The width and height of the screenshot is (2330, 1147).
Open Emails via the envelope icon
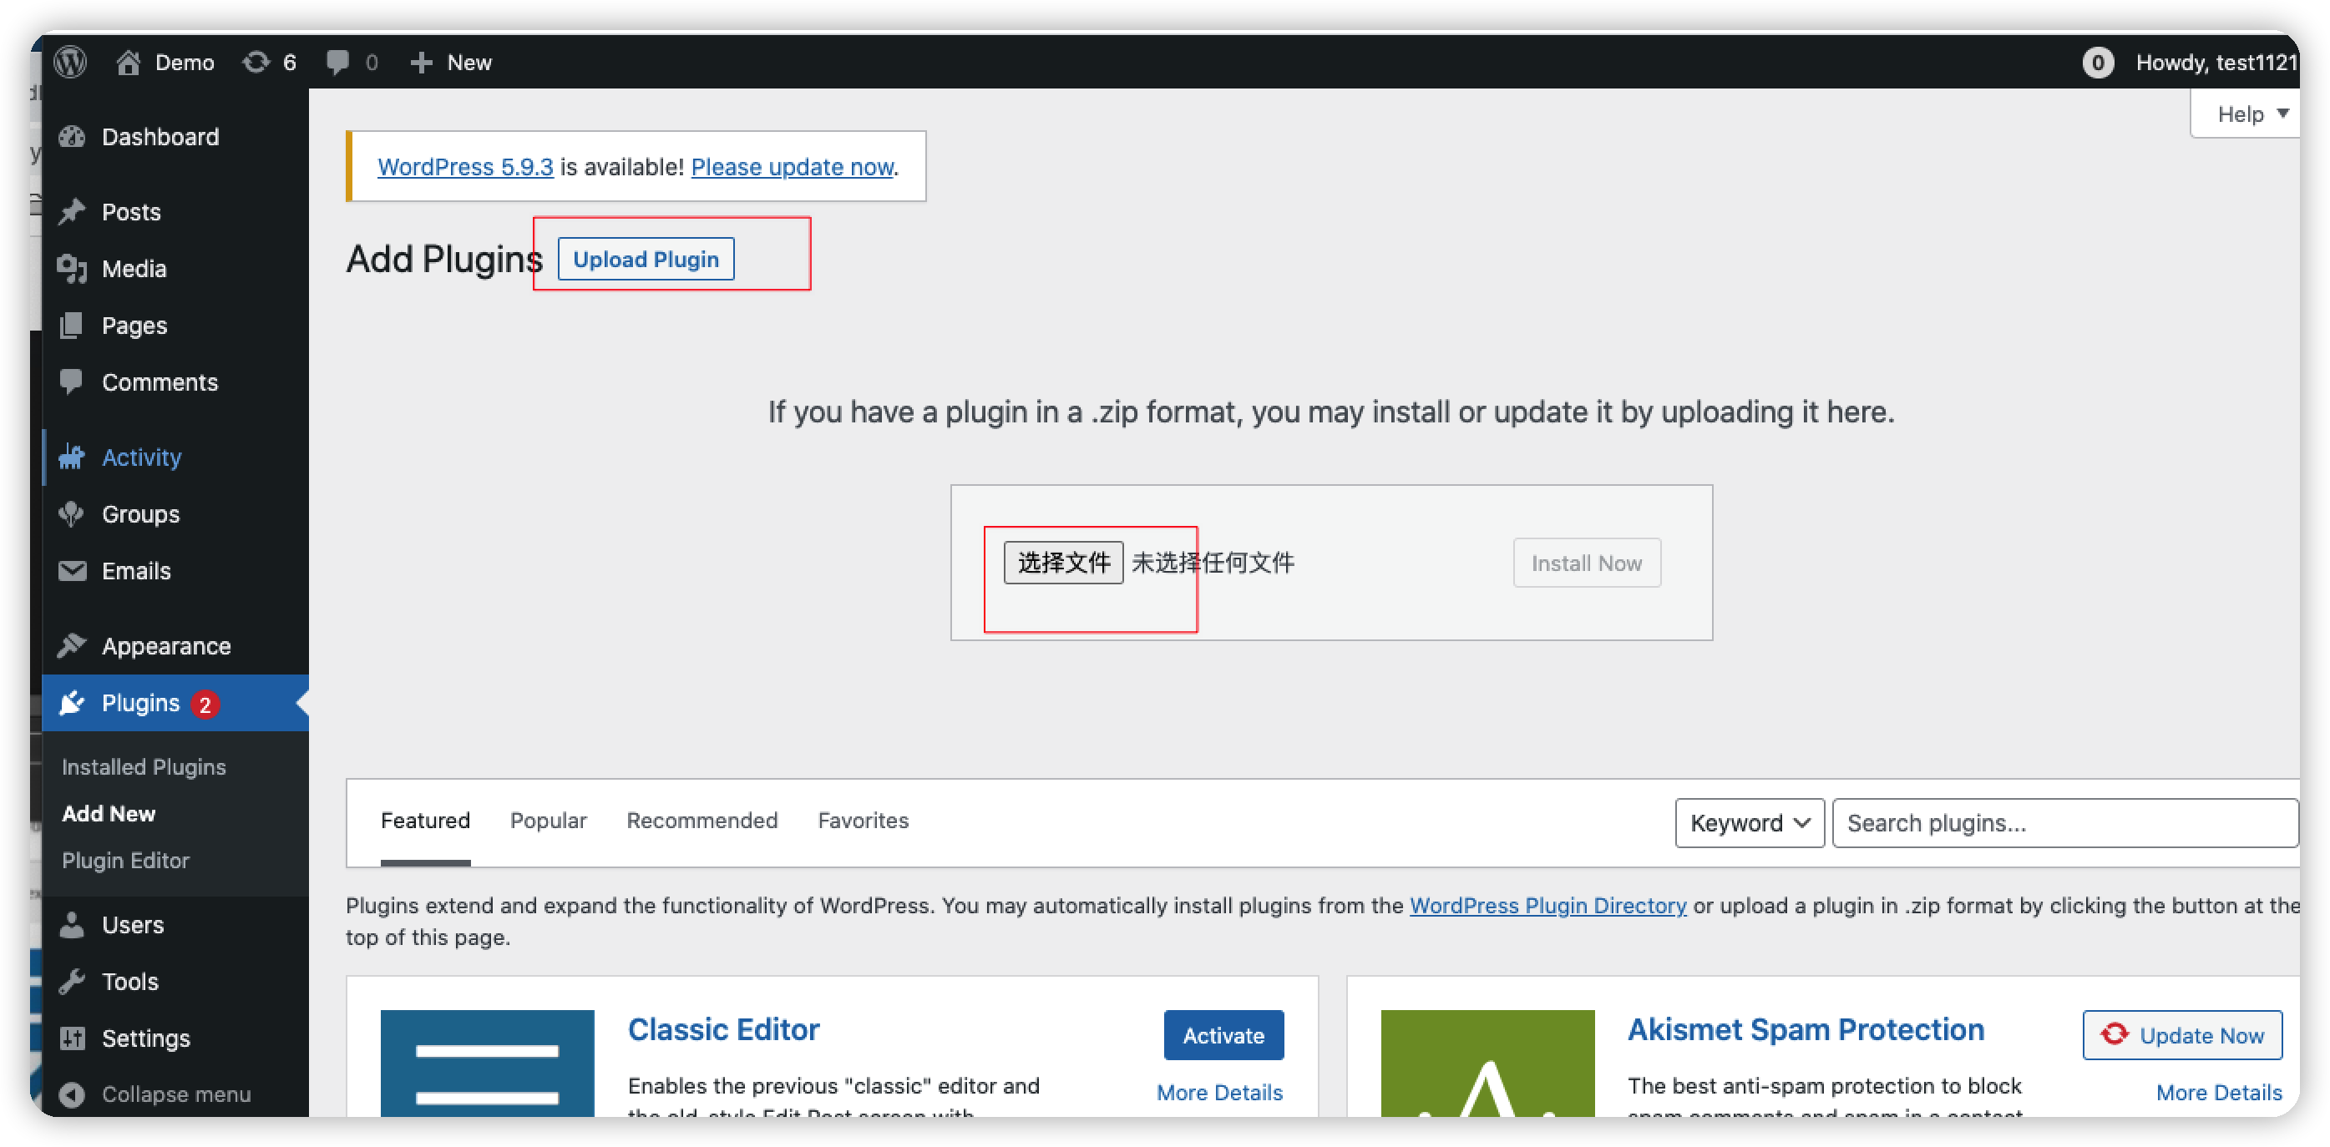[x=73, y=570]
